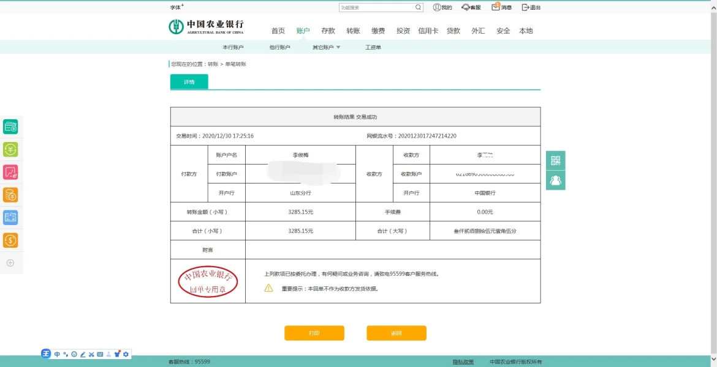Switch to the 详情 tab

coord(189,82)
